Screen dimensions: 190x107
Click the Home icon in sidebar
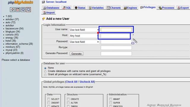pyautogui.click(x=12, y=10)
